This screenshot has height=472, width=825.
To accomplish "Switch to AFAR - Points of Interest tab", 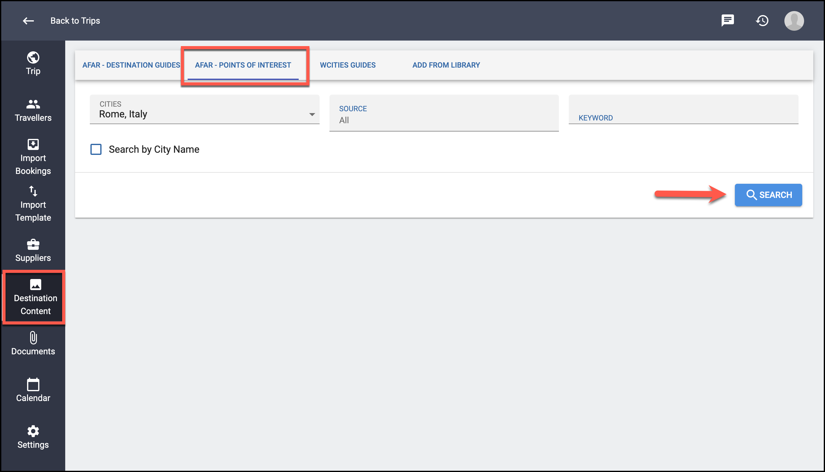I will pos(243,65).
